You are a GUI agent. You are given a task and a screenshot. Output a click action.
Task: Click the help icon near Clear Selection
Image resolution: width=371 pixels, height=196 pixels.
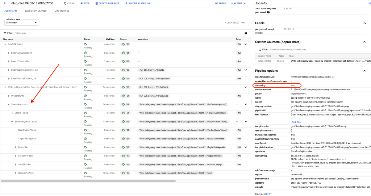[246, 33]
